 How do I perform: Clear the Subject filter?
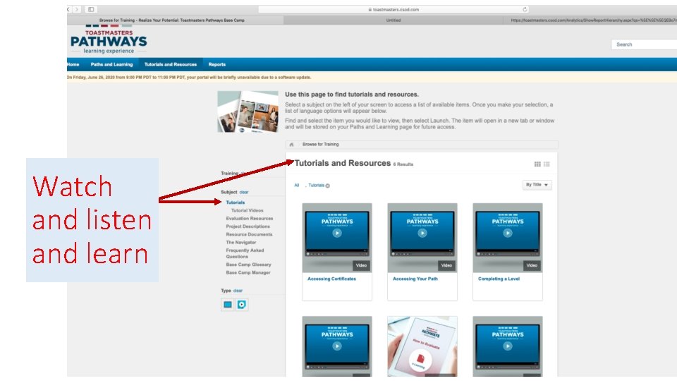pos(244,192)
